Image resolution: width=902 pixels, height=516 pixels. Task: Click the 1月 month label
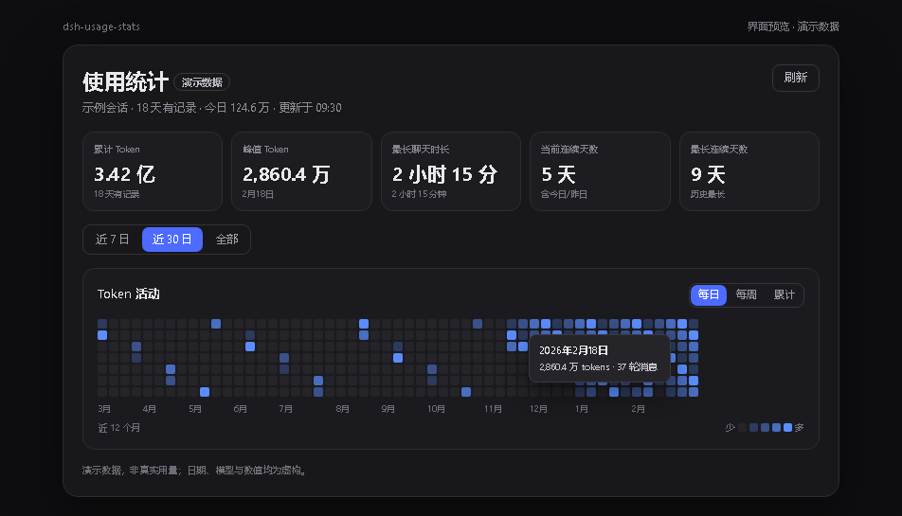(582, 409)
